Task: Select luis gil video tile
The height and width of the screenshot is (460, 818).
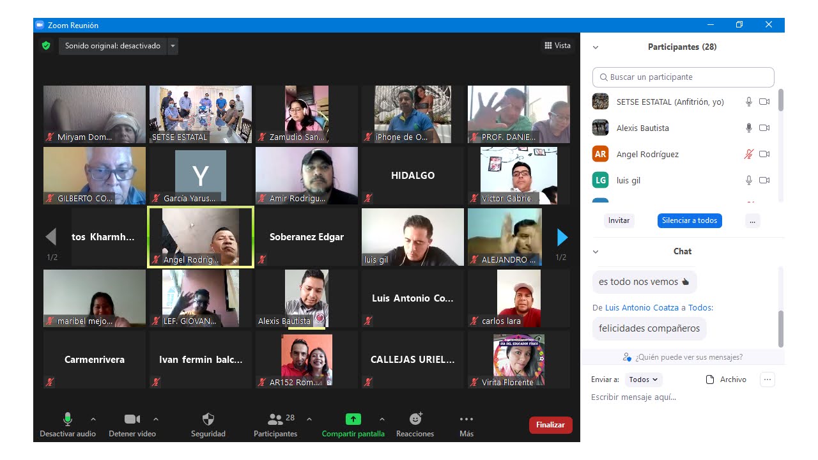Action: click(x=413, y=237)
